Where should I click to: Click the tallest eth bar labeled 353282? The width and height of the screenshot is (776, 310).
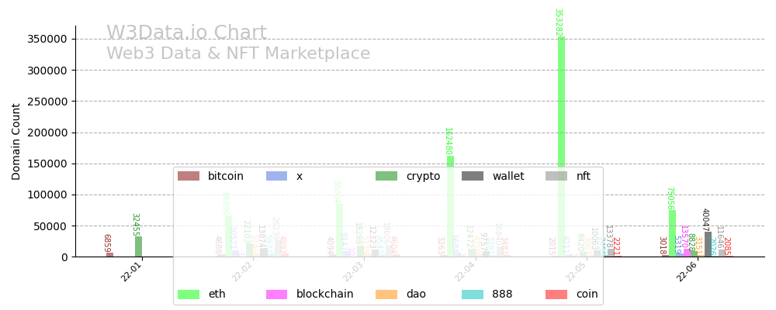coord(561,147)
